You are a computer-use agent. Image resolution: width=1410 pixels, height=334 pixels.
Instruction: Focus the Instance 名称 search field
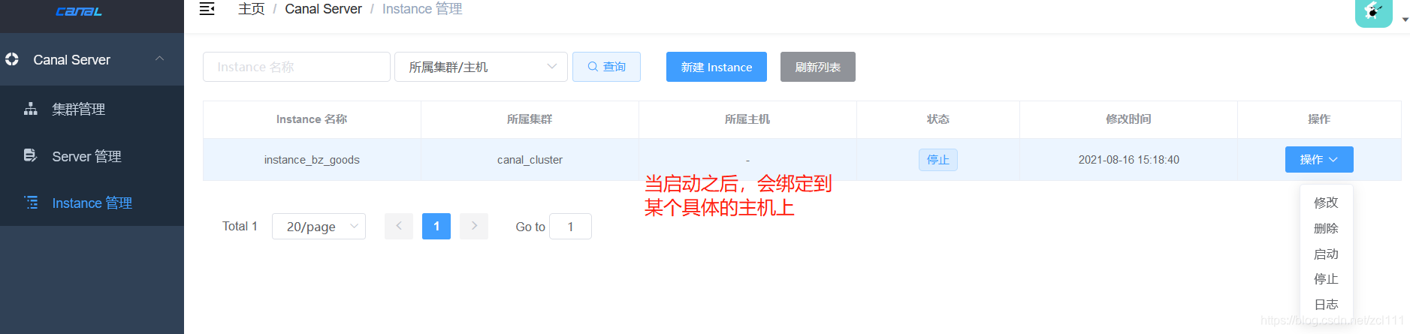(297, 67)
